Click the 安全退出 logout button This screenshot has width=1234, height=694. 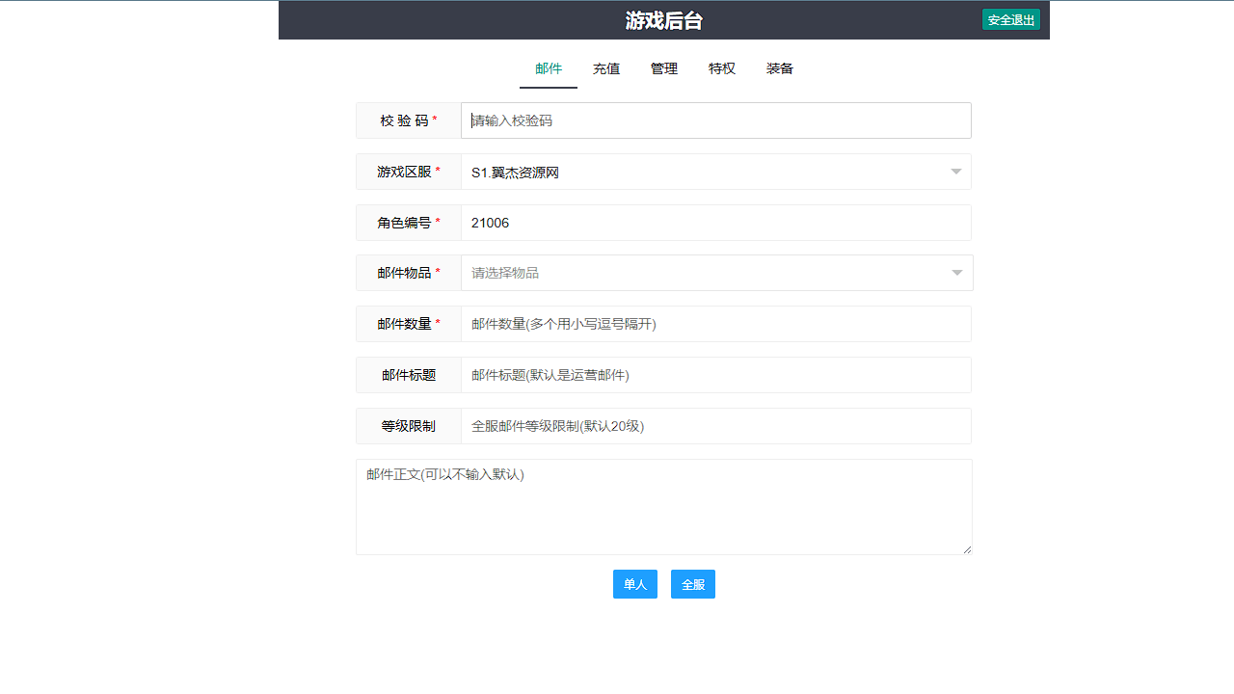[1010, 18]
